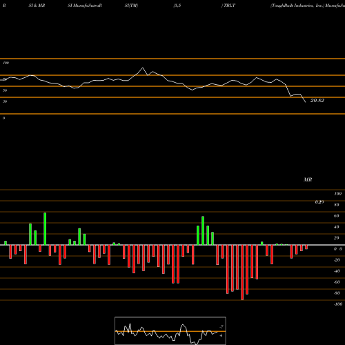Click the -100 label on MR axis
Screen dimensions: 345x345
point(338,304)
